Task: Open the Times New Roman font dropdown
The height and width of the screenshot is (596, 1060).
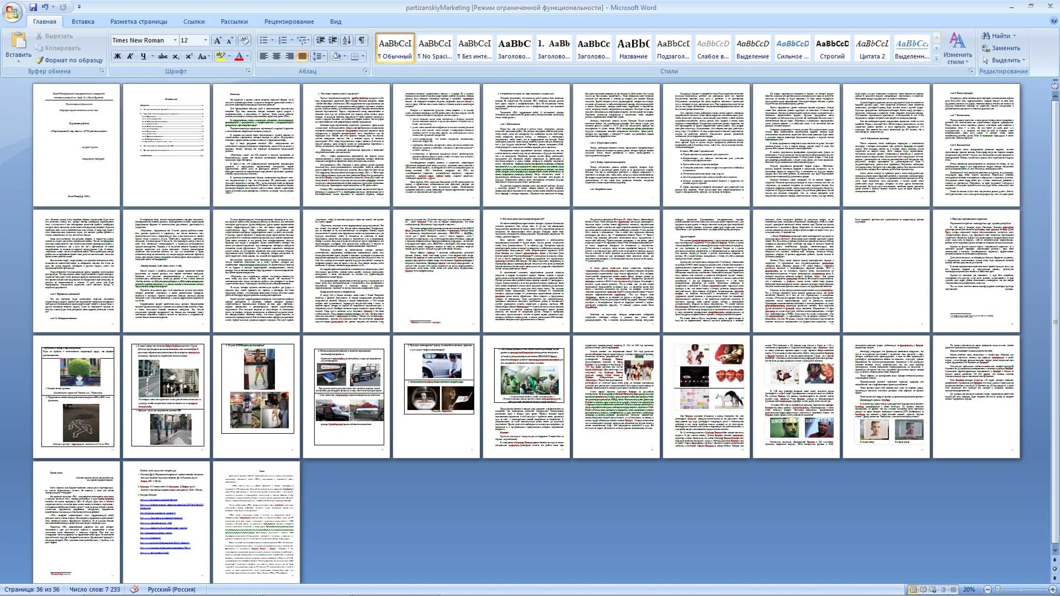Action: click(175, 40)
